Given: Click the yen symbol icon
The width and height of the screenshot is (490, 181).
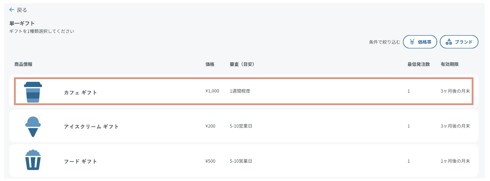Looking at the screenshot, I should pyautogui.click(x=412, y=42).
